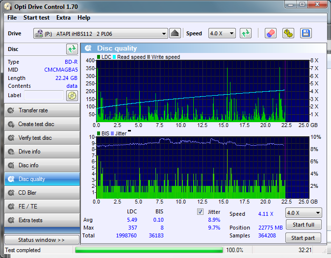Click the Jitter max value 9.7%
This screenshot has height=258, width=331.
[x=214, y=228]
